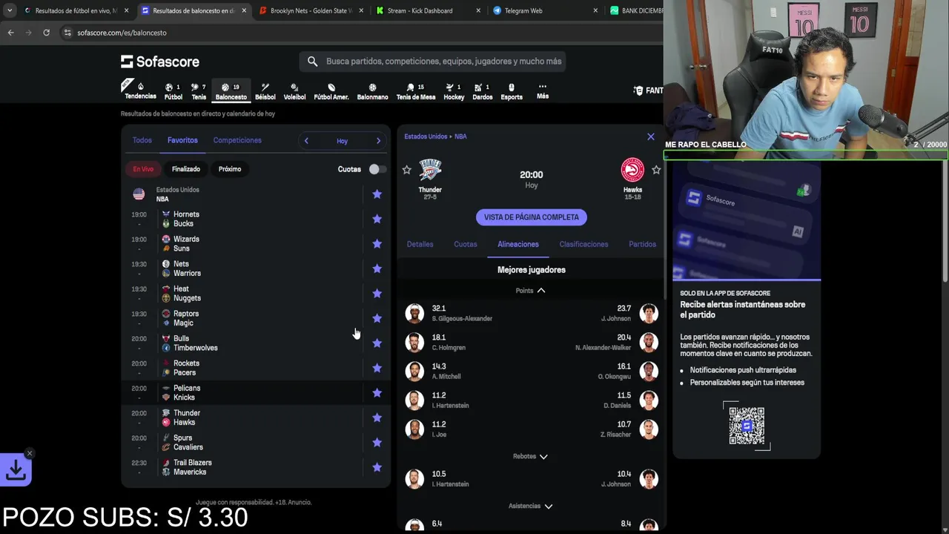
Task: Open Hockey sport icon
Action: tap(454, 91)
